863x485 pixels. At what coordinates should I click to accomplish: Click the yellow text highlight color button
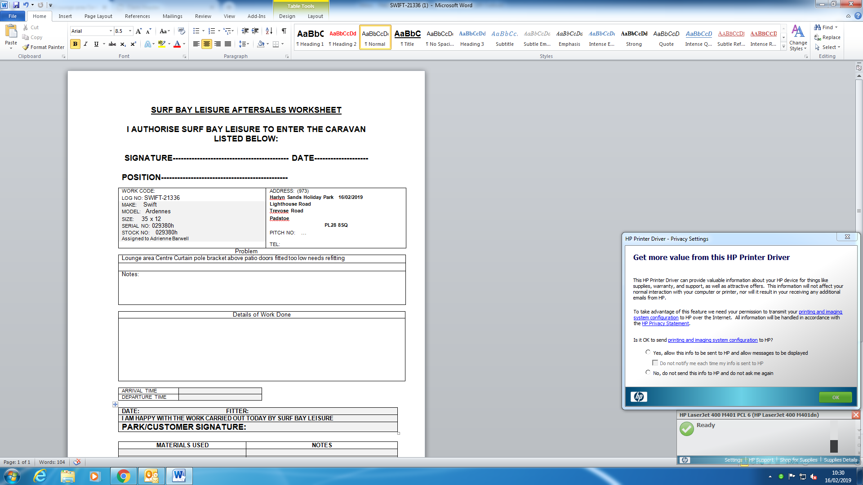point(161,44)
